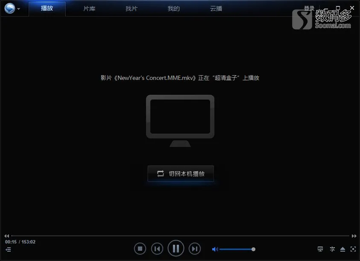Image resolution: width=360 pixels, height=261 pixels.
Task: Enter fullscreen mode
Action: 353,249
